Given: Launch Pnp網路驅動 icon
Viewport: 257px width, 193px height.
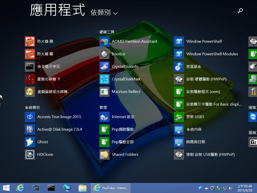Looking at the screenshot, I should click(x=104, y=129).
